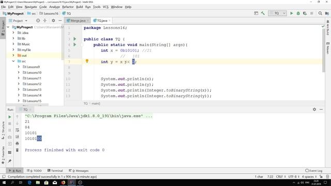Toggle scroll to end in Run console
The width and height of the screenshot is (331, 186).
point(17,136)
